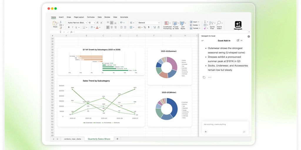Select the Sales Trend by Subcategory chart
This screenshot has width=301, height=150.
(101, 102)
